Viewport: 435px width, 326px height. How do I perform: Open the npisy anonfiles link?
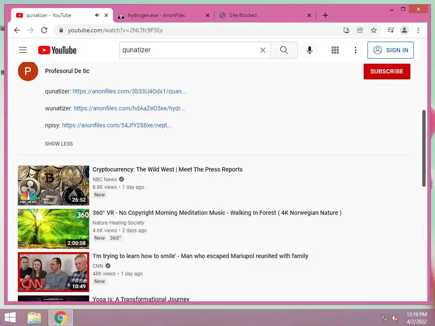[x=117, y=125]
